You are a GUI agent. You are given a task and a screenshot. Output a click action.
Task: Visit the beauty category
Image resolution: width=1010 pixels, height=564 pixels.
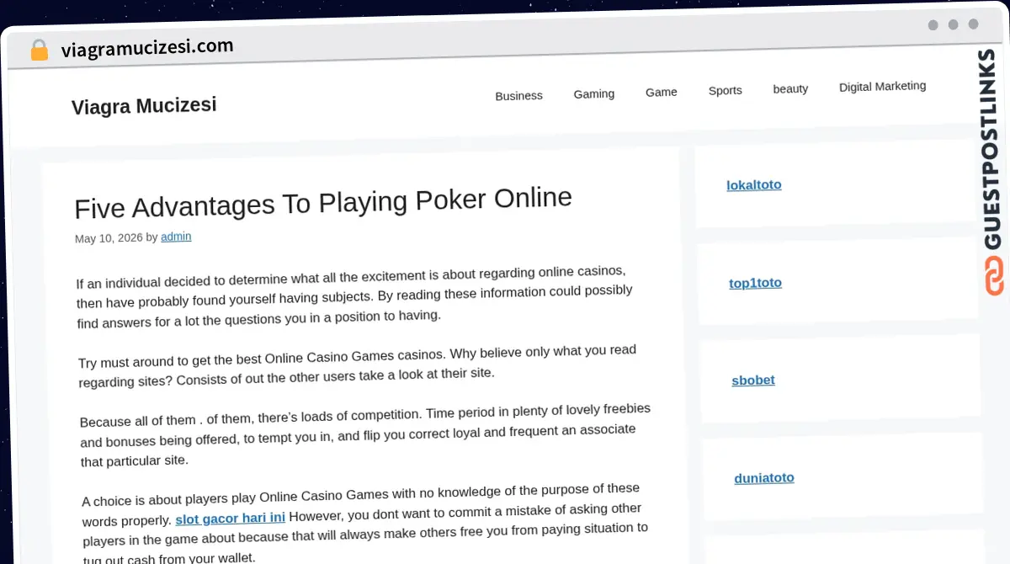click(x=790, y=88)
